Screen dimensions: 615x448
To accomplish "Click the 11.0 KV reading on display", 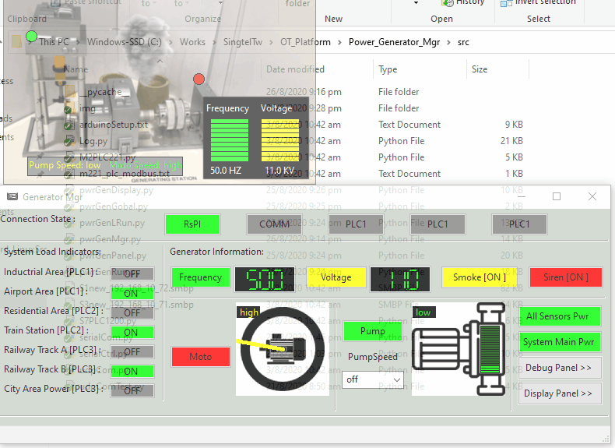I will coord(279,171).
